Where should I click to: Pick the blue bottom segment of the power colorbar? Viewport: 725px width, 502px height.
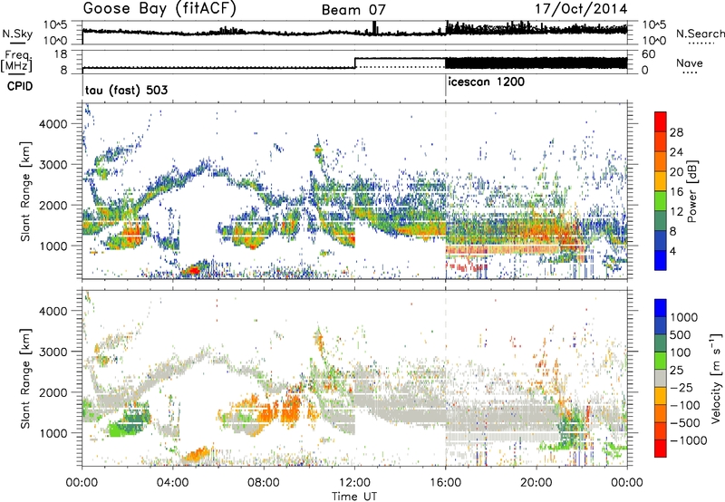click(661, 260)
